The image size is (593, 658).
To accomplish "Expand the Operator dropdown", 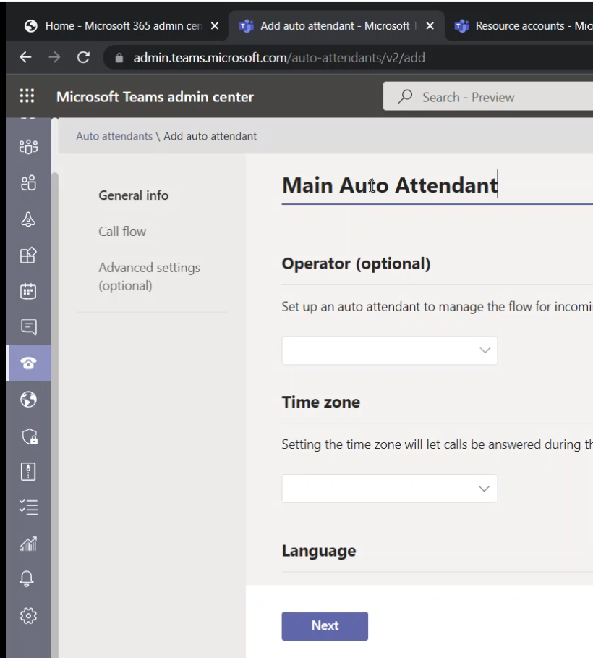I will pos(389,350).
